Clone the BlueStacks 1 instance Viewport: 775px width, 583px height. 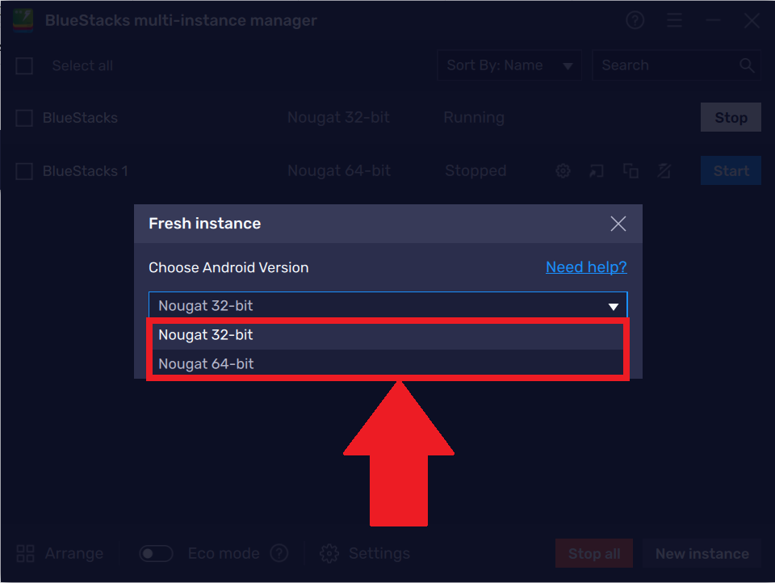[x=630, y=170]
